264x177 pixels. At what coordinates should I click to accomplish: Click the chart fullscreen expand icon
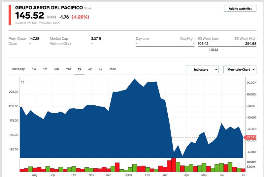point(23,82)
